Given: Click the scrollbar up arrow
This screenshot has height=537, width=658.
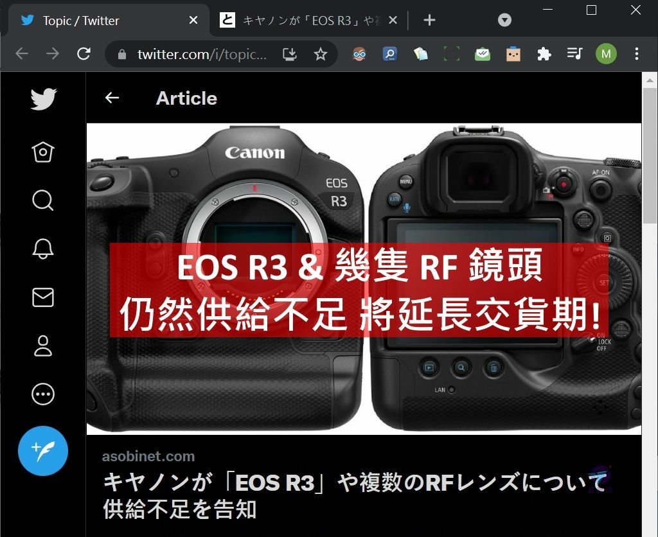Looking at the screenshot, I should (x=650, y=80).
